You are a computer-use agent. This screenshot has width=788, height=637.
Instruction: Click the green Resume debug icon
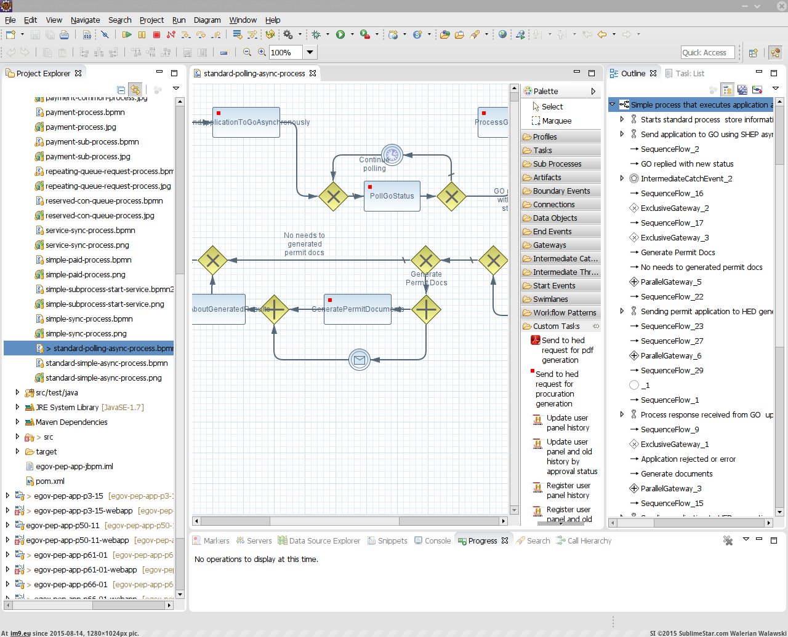(127, 35)
